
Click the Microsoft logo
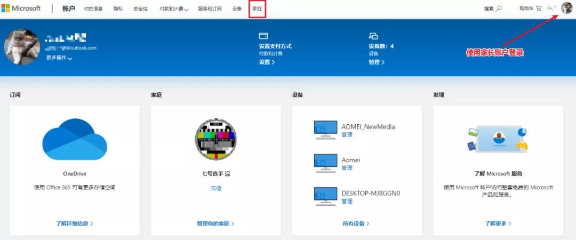point(21,9)
